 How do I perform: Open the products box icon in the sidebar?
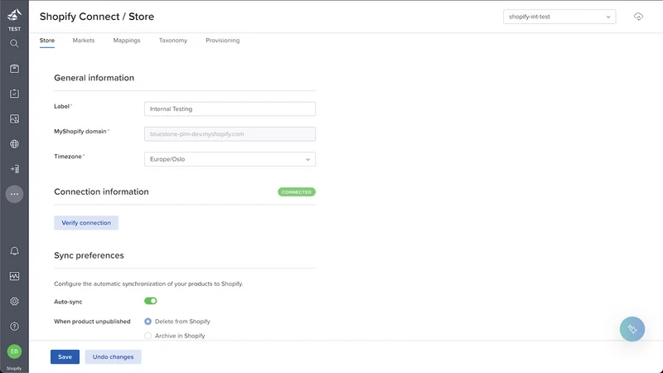(x=14, y=69)
